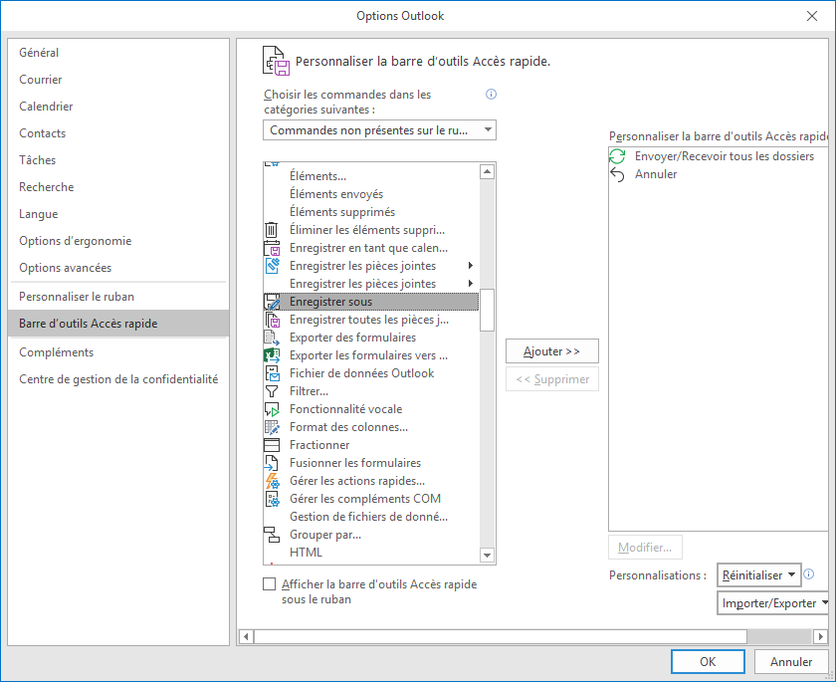The width and height of the screenshot is (836, 682).
Task: Select the Gérer les actions rapides icon
Action: tap(272, 481)
